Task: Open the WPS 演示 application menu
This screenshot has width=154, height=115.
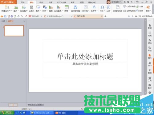Action: point(8,2)
